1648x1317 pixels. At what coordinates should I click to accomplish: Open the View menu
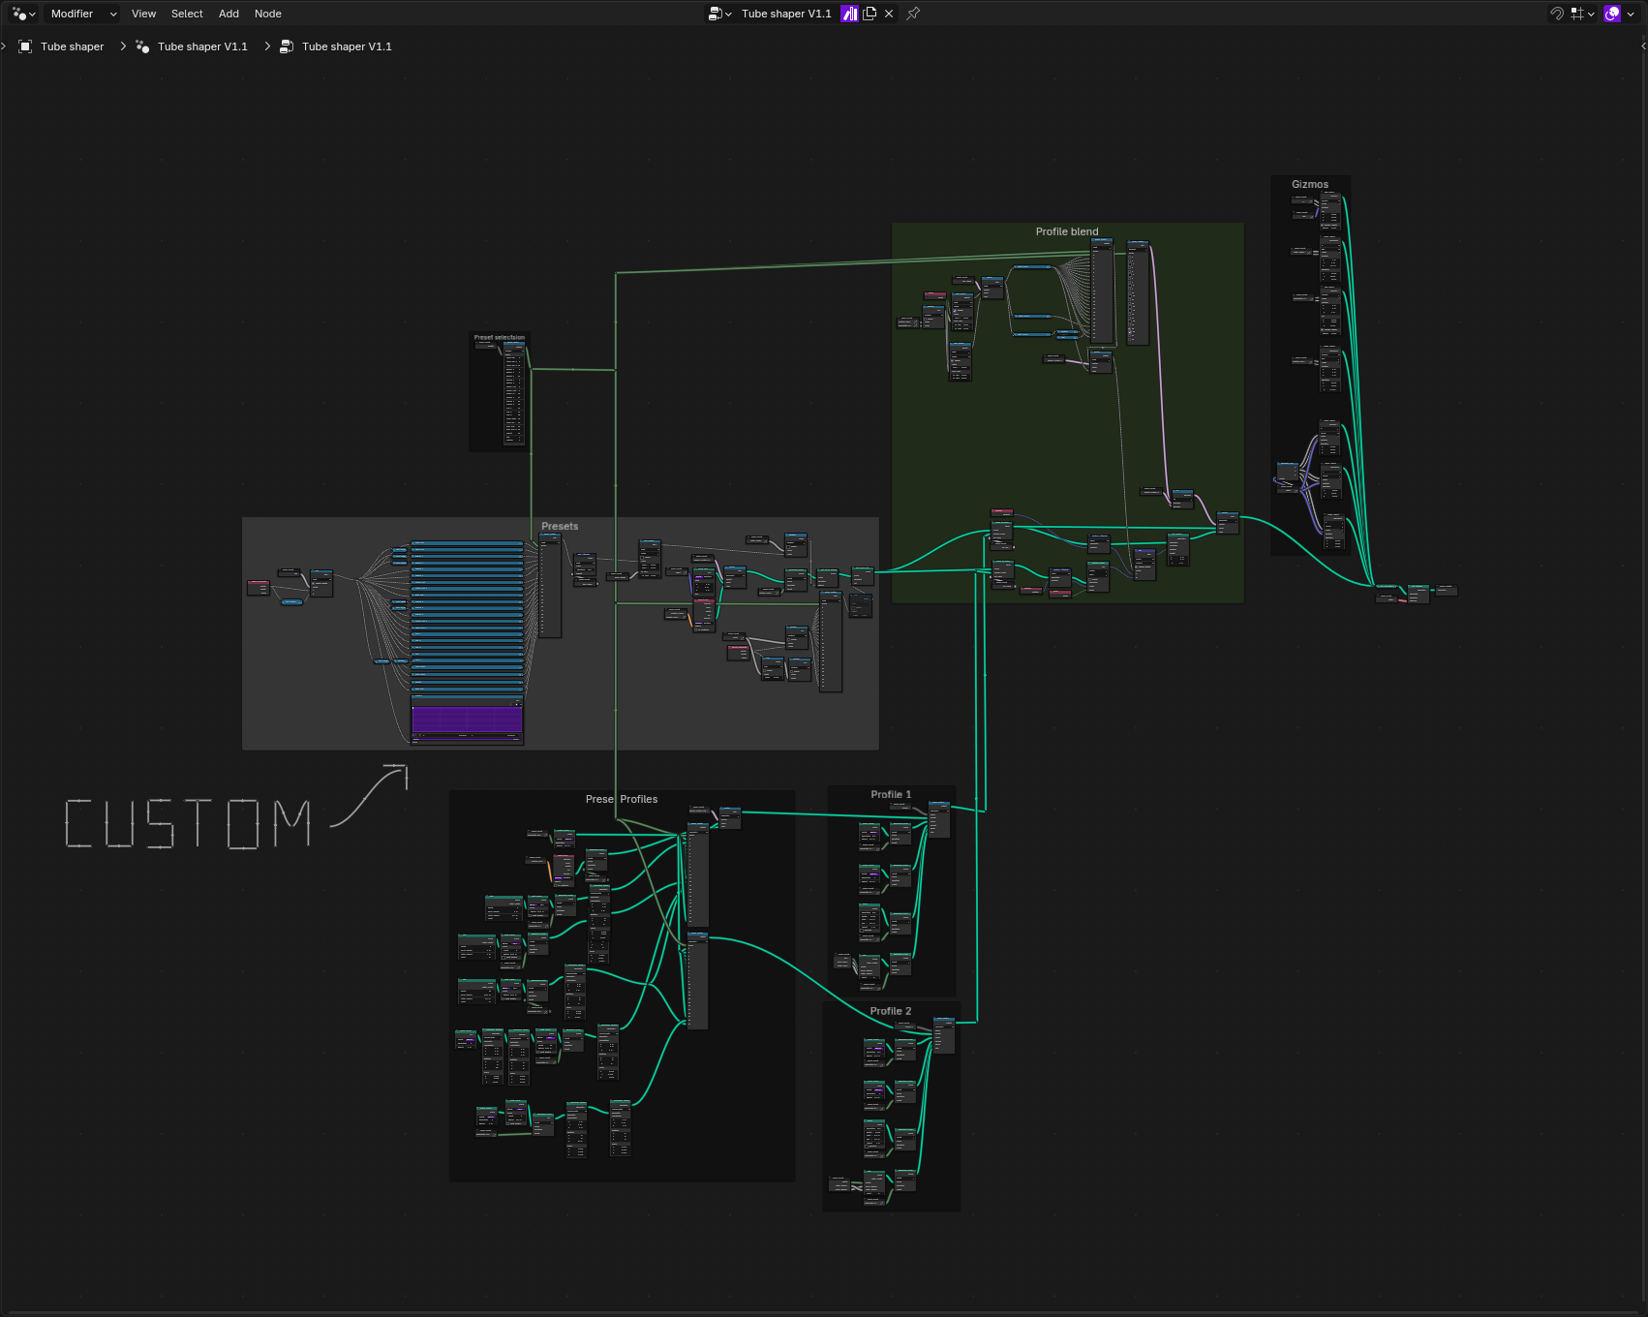[143, 14]
